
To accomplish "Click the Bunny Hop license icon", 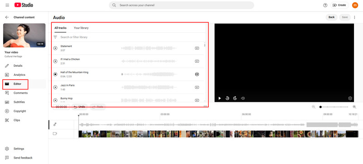I will [197, 100].
